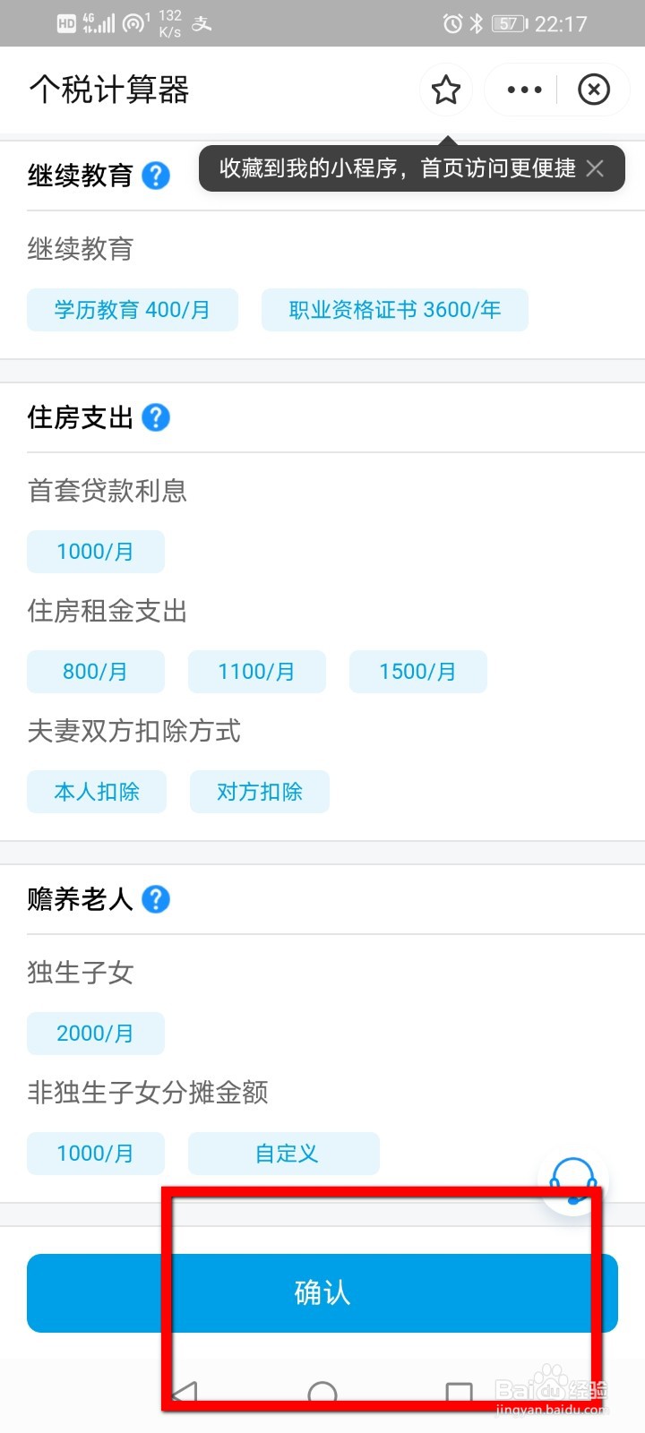This screenshot has width=645, height=1433.
Task: Close the mini program with X icon
Action: point(594,90)
